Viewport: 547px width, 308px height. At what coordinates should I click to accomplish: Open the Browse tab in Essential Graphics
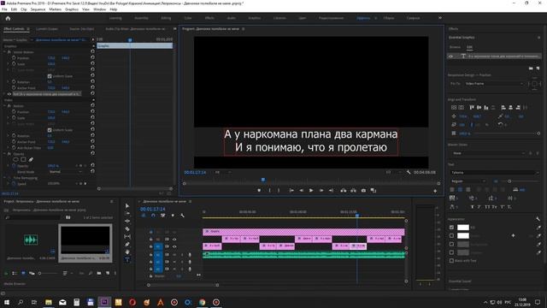(455, 47)
